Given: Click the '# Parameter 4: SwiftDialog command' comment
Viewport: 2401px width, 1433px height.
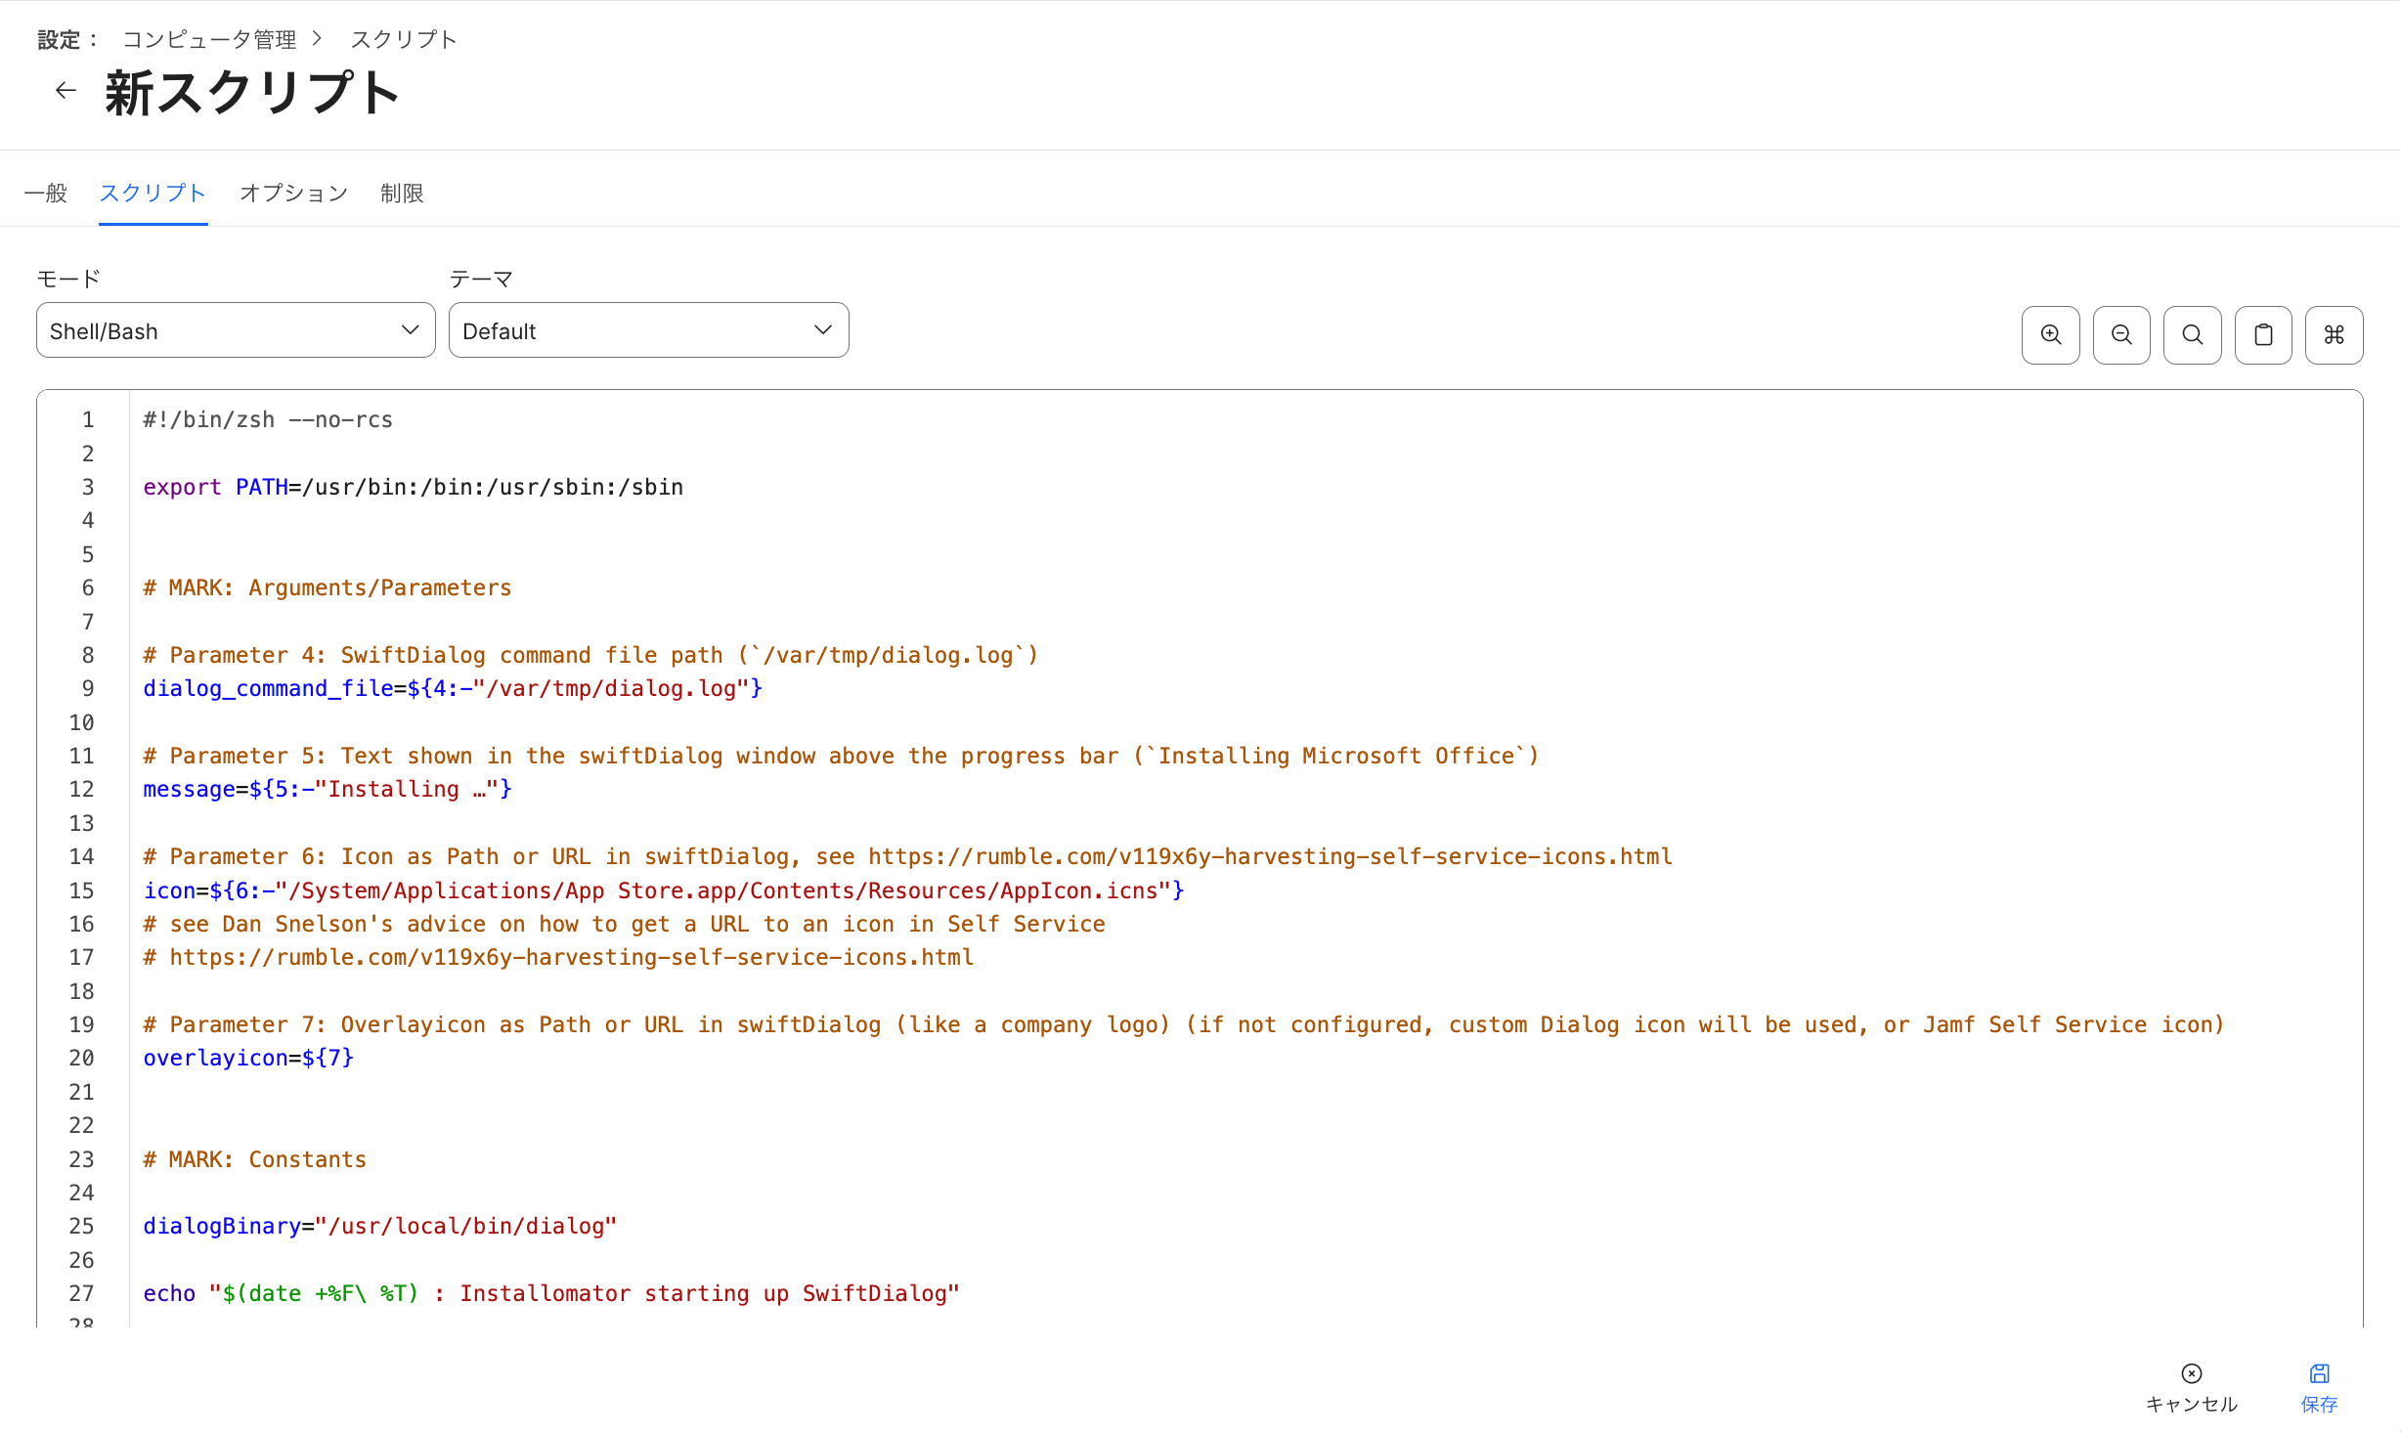Looking at the screenshot, I should coord(590,655).
